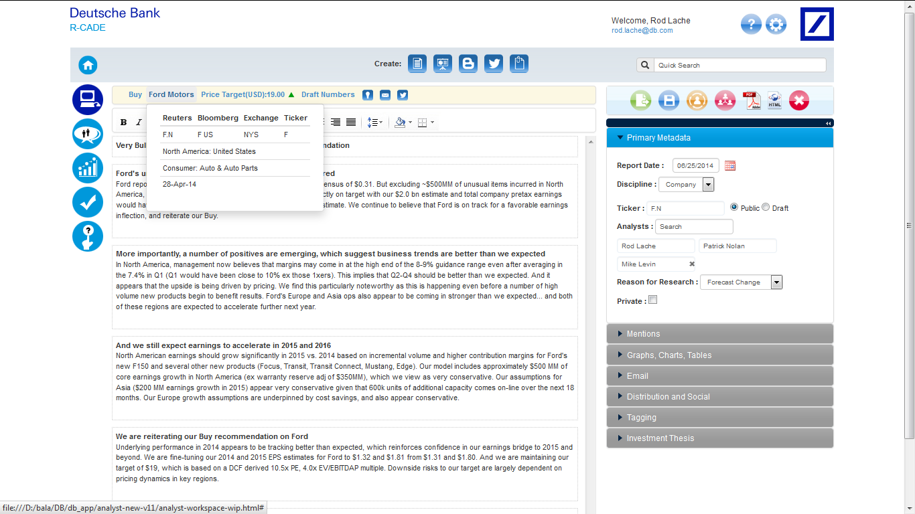Open the settings gear icon

[x=776, y=24]
